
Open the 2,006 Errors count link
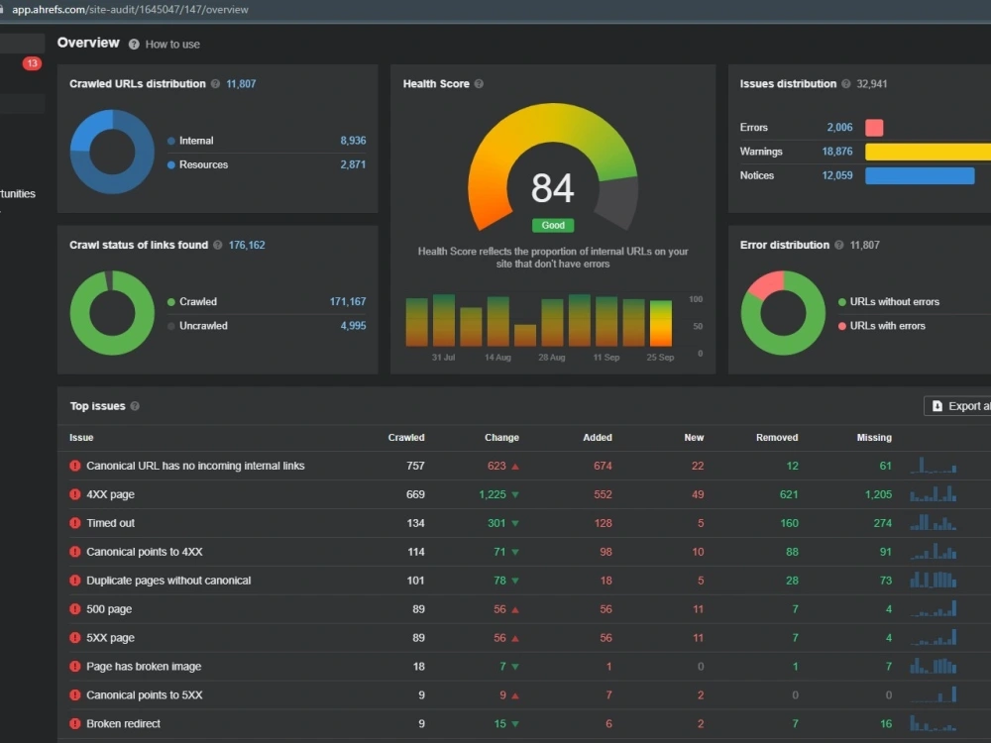[840, 127]
